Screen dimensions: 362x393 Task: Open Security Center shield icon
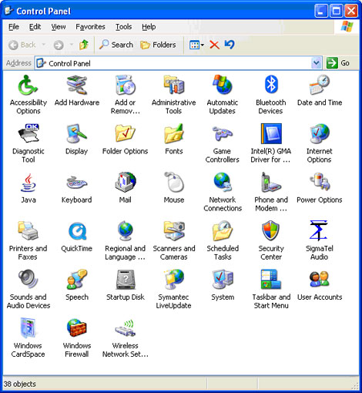pos(270,230)
